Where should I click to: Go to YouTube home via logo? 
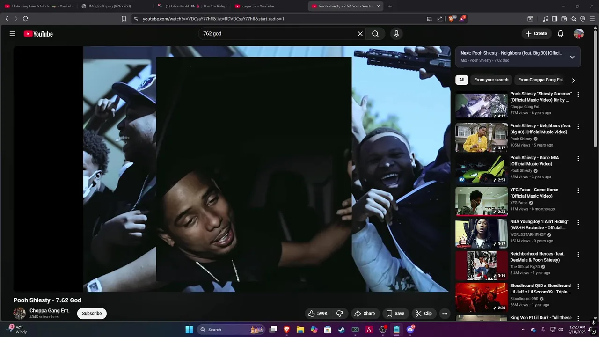38,34
